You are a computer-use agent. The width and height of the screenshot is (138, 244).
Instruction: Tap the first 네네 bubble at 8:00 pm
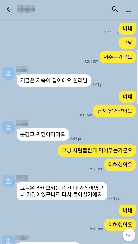pyautogui.click(x=127, y=29)
